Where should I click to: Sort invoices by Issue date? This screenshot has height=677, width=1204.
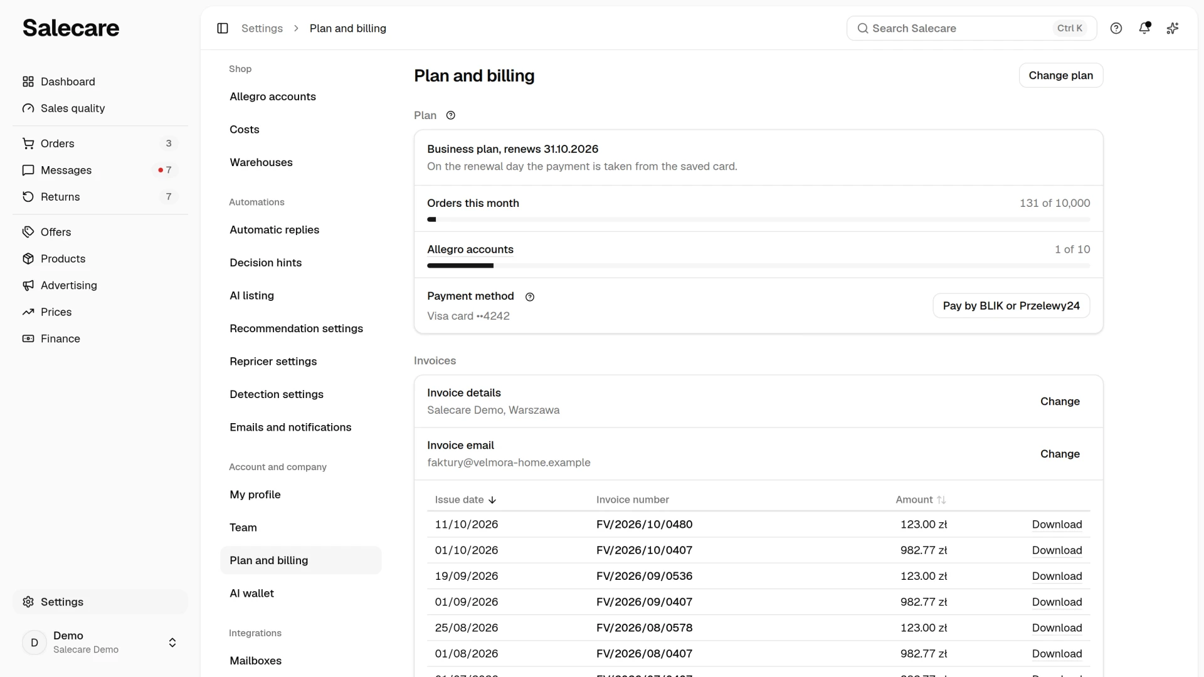point(465,500)
